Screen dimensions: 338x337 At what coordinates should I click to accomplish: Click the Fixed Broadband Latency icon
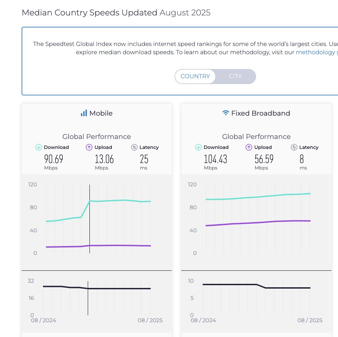point(294,147)
